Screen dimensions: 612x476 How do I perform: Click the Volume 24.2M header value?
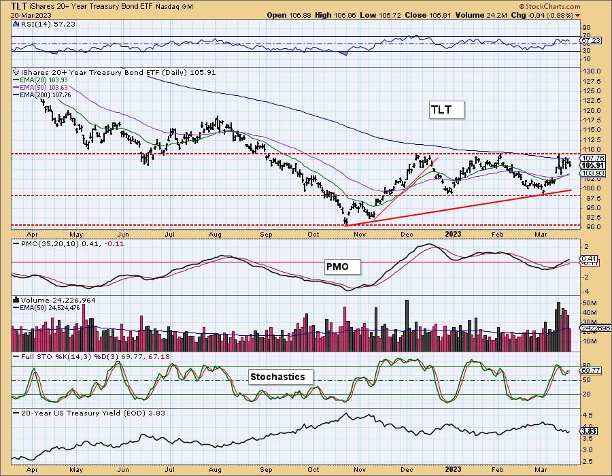click(481, 15)
